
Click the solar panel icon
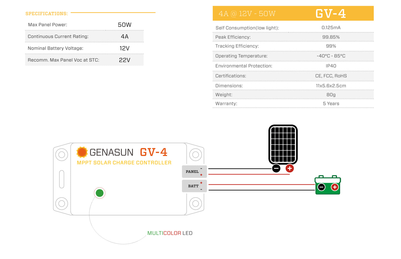click(283, 144)
